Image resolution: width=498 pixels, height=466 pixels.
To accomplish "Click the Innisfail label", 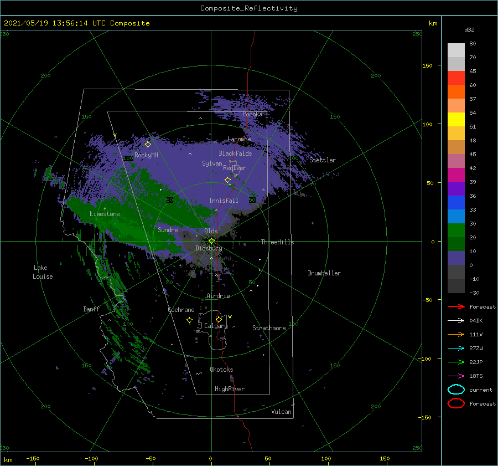I will [224, 201].
